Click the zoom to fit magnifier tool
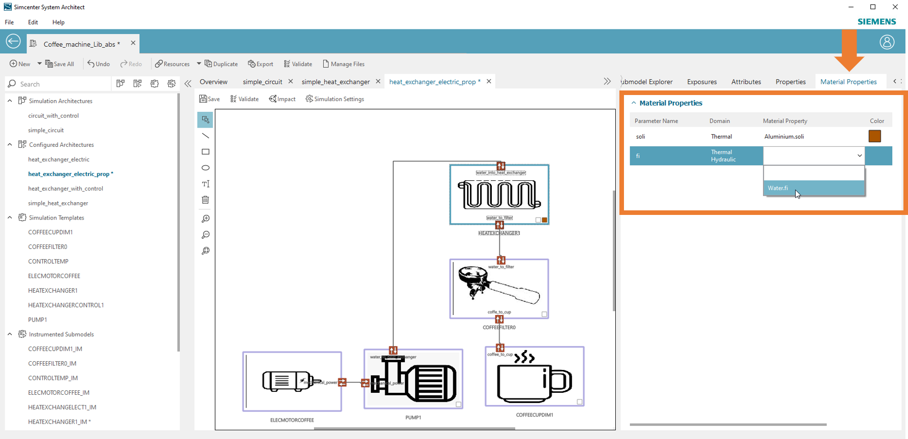This screenshot has height=439, width=908. [x=205, y=251]
